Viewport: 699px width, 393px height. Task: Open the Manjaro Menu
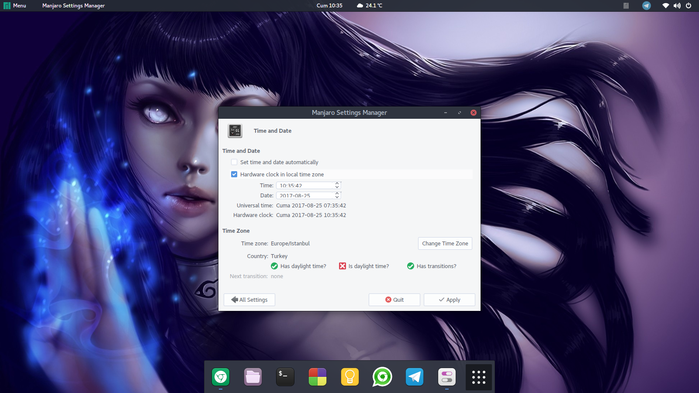click(15, 6)
